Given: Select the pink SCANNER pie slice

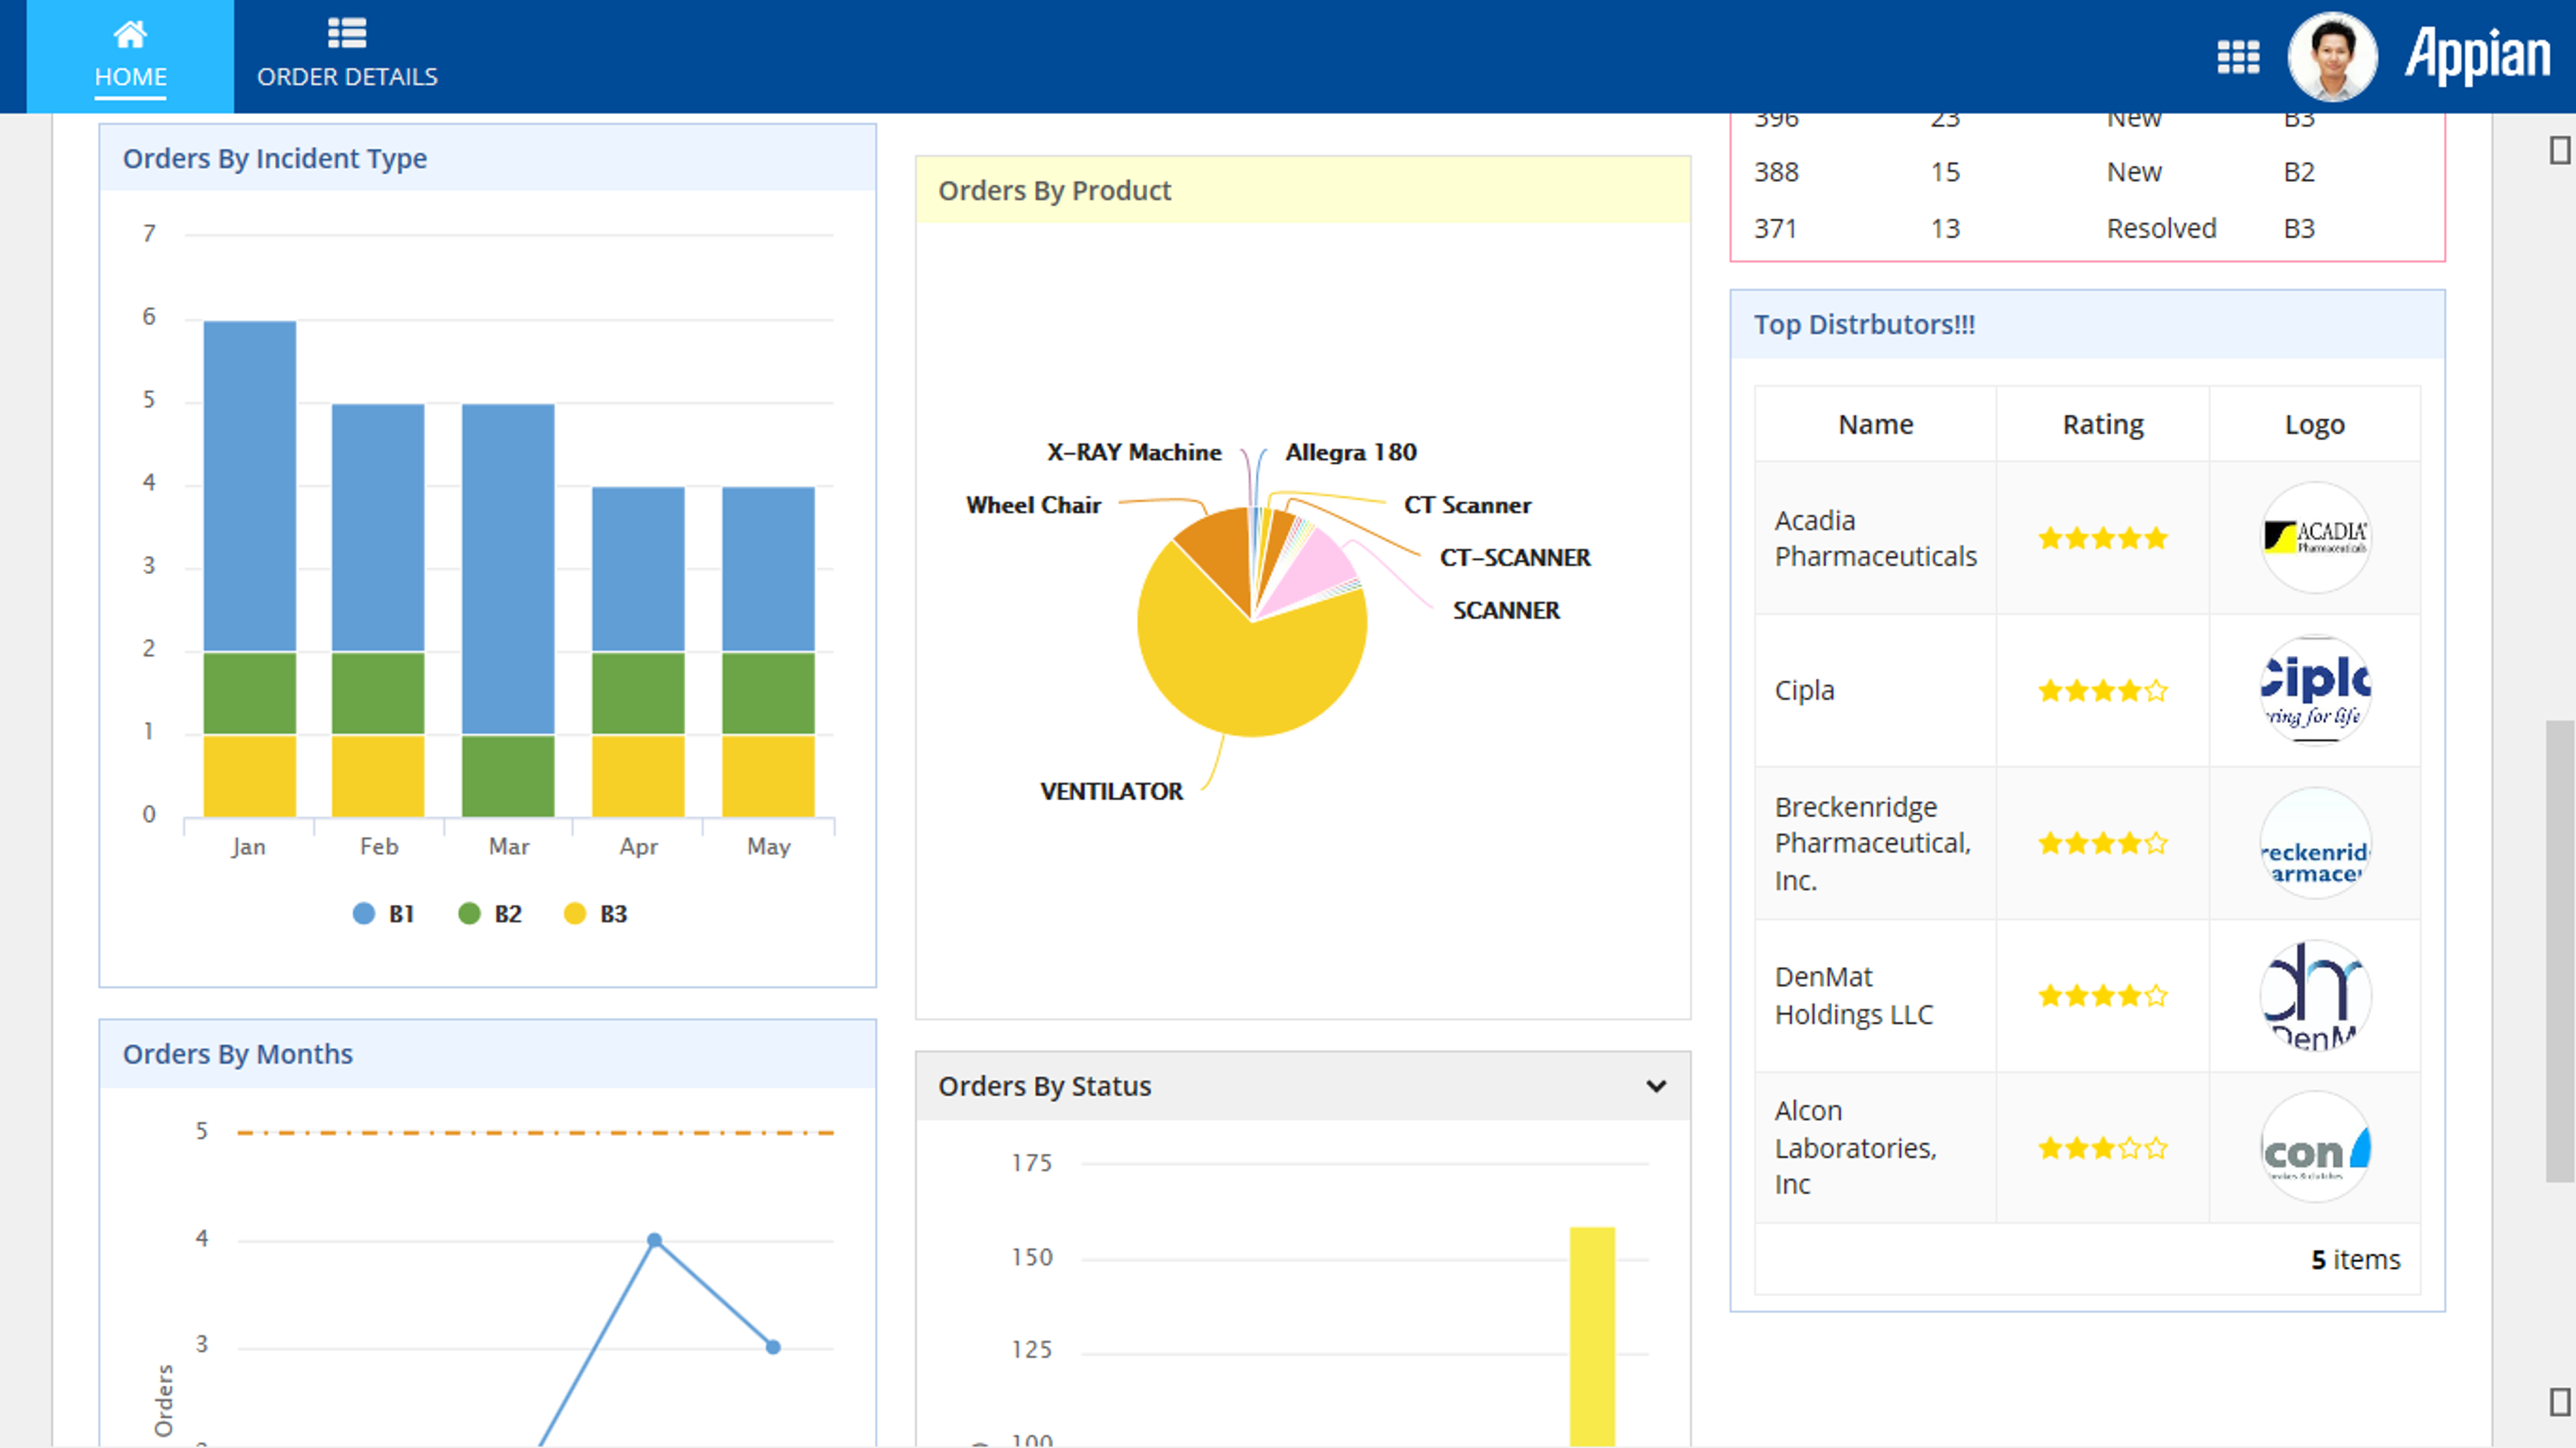Looking at the screenshot, I should coord(1315,570).
